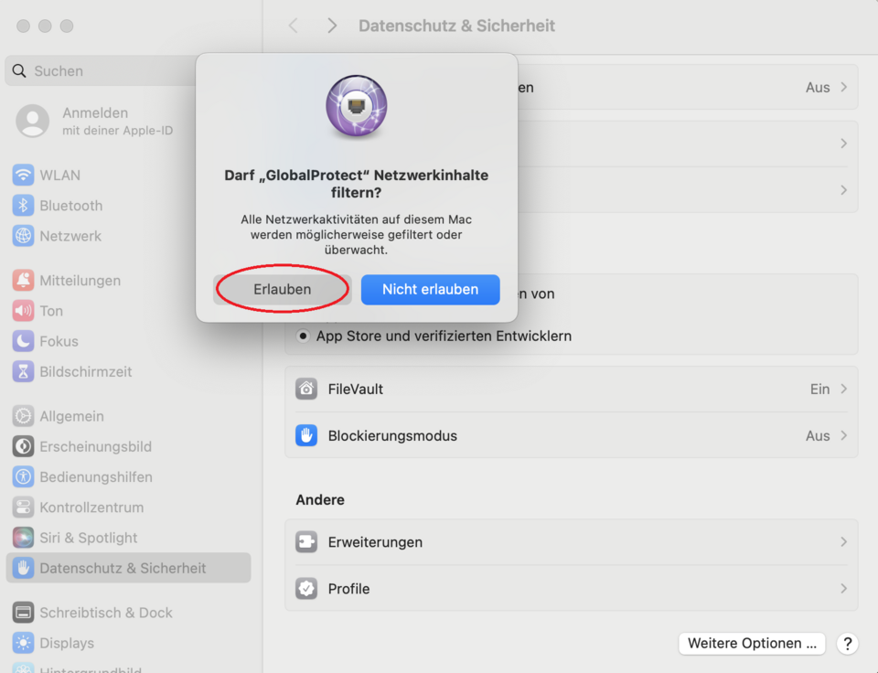Open Bildschirmzeit hourglass icon
Screen dimensions: 878x673
pyautogui.click(x=23, y=371)
